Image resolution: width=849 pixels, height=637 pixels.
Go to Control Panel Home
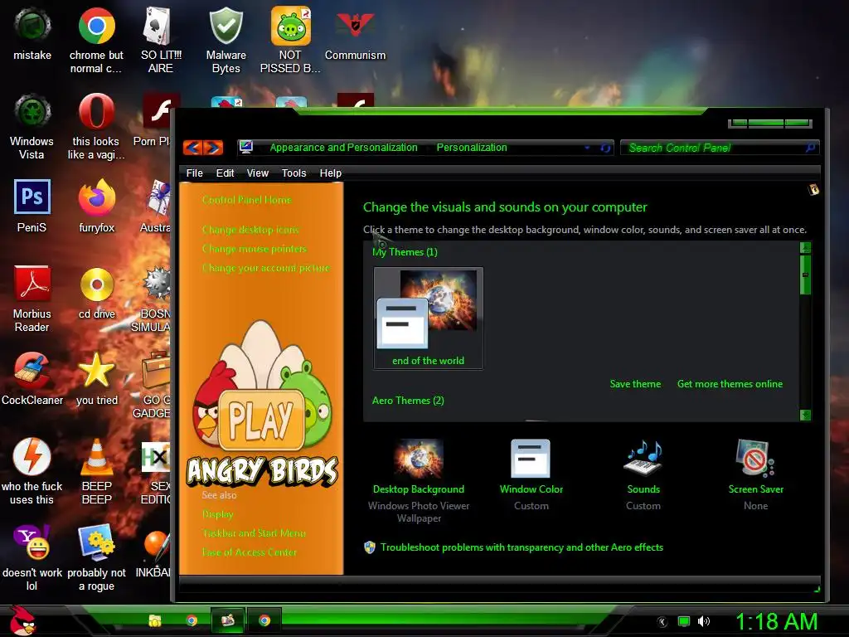tap(246, 200)
